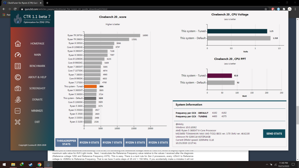The width and height of the screenshot is (299, 168).
Task: Select EXIT menu entry
Action: (37, 122)
